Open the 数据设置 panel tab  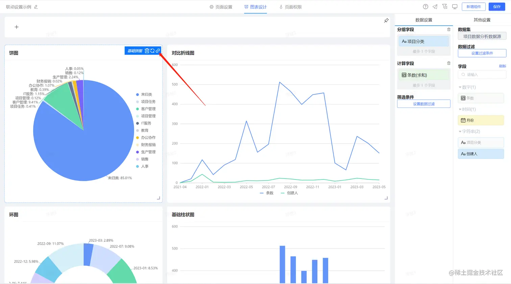(424, 20)
